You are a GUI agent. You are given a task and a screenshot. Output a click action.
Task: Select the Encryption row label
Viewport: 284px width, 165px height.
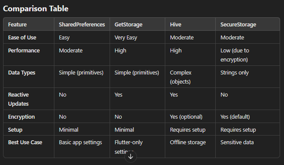(21, 117)
